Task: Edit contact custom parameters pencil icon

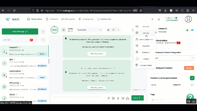Action: click(x=192, y=78)
